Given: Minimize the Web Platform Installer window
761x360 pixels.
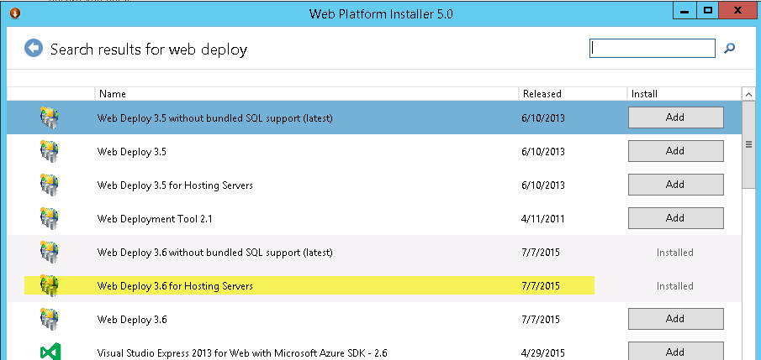Looking at the screenshot, I should [684, 11].
